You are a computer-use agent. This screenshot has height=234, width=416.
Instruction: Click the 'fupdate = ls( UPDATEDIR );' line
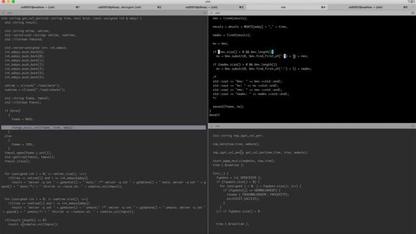(x=239, y=177)
